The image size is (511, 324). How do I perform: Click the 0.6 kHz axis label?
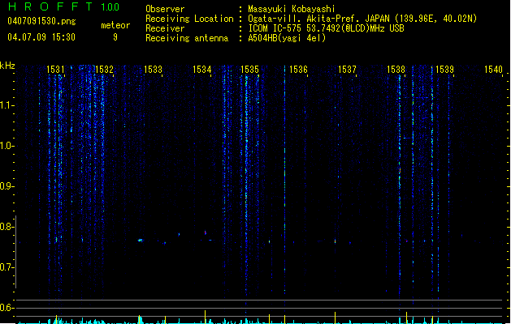click(6, 308)
